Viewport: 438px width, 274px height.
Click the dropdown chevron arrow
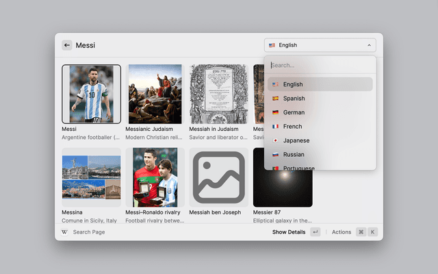(x=369, y=45)
